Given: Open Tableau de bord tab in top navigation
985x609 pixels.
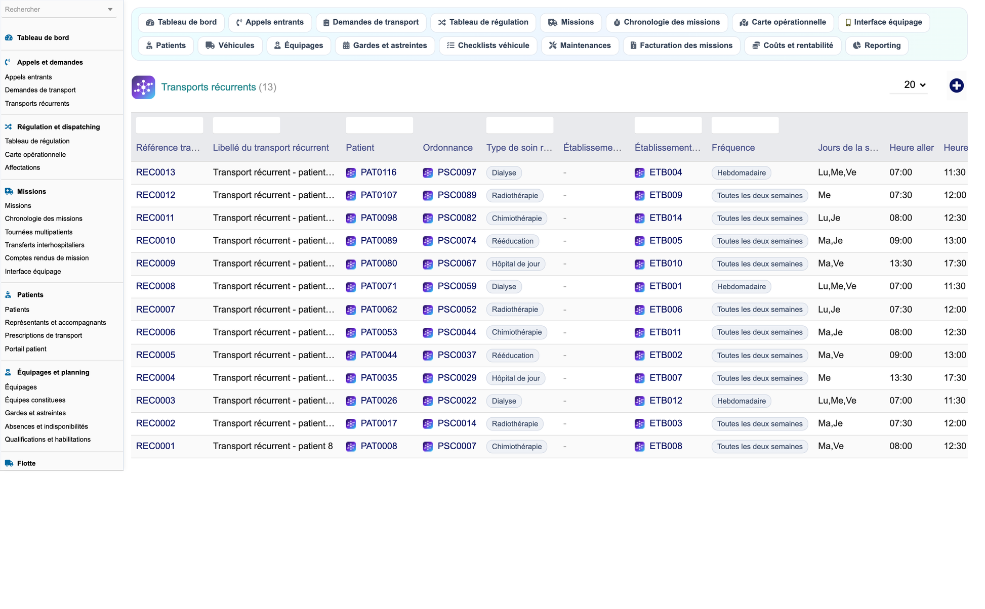Looking at the screenshot, I should 181,22.
